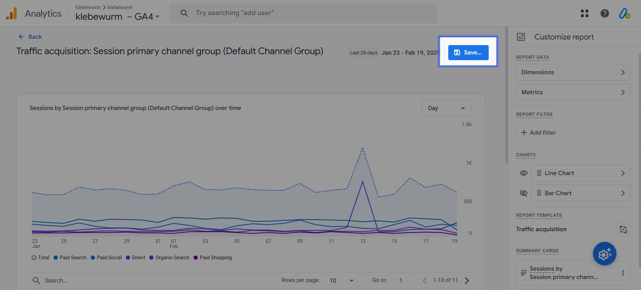The image size is (641, 290).
Task: Click the SUMMARY CARDS section label
Action: click(537, 251)
